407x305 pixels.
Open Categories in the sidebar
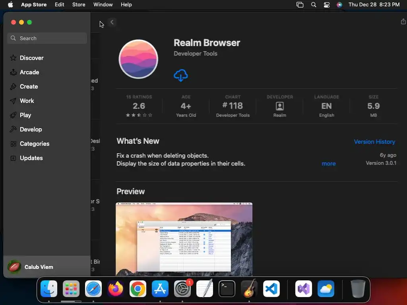point(35,143)
